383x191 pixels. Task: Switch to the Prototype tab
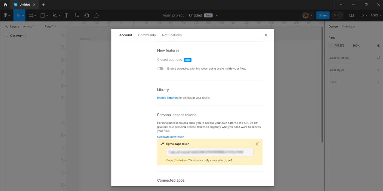[x=348, y=26]
